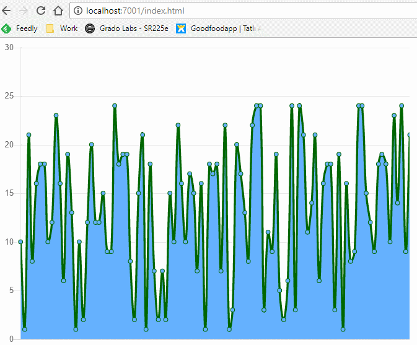The image size is (417, 345).
Task: Select the first data point on chart's left edge
Action: tap(20, 242)
